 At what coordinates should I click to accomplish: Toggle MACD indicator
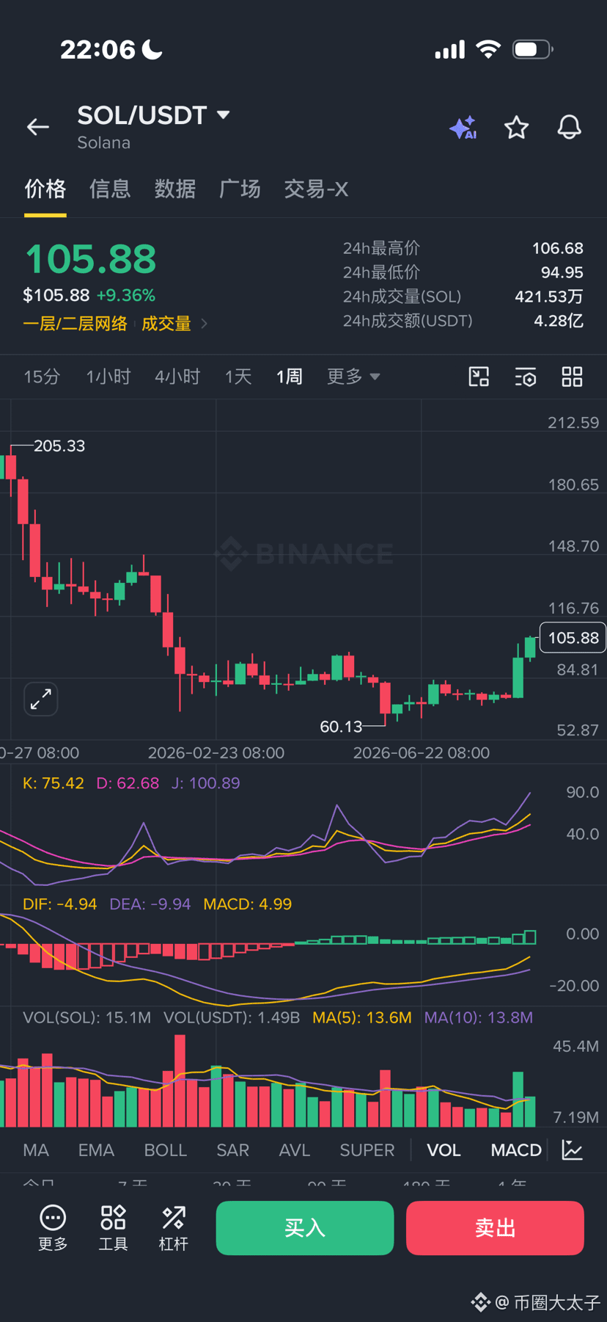pyautogui.click(x=516, y=1150)
